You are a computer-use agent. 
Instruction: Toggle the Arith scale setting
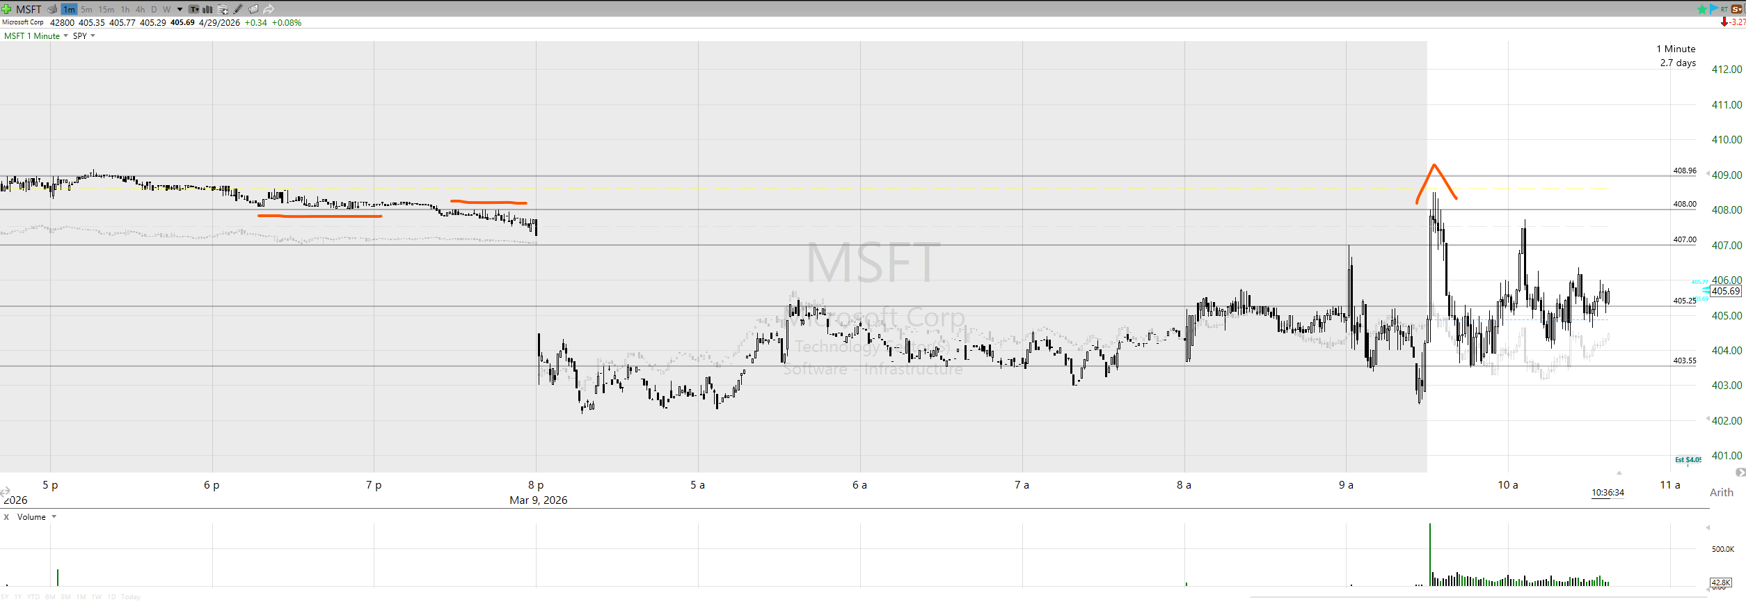coord(1721,492)
